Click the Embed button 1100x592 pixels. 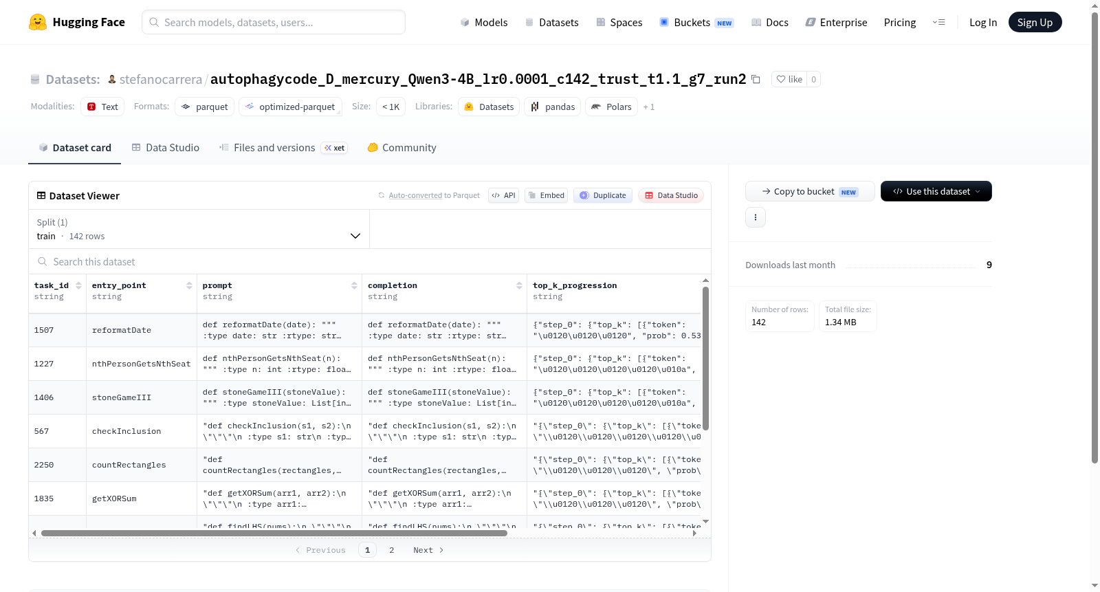click(547, 195)
